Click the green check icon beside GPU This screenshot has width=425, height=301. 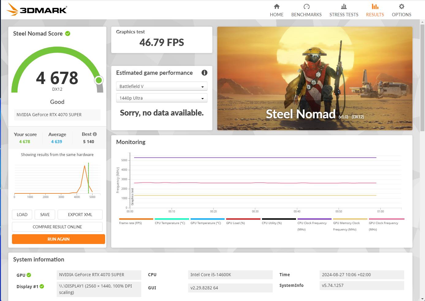point(29,275)
